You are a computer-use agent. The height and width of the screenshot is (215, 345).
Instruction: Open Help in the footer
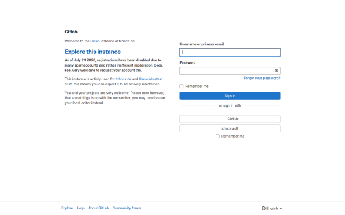coord(80,208)
